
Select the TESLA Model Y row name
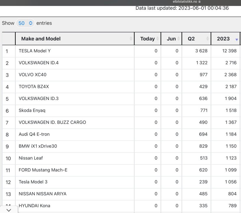tap(35, 51)
